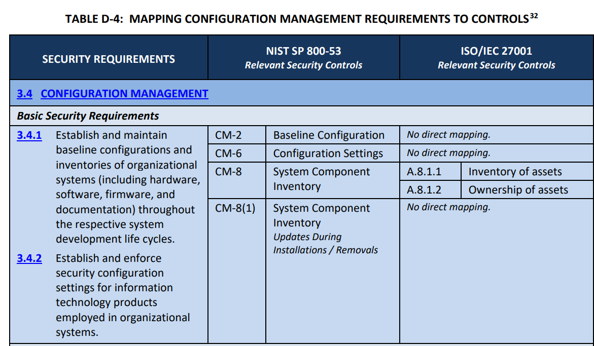Click the "Inventory of assets" cell

[x=515, y=172]
